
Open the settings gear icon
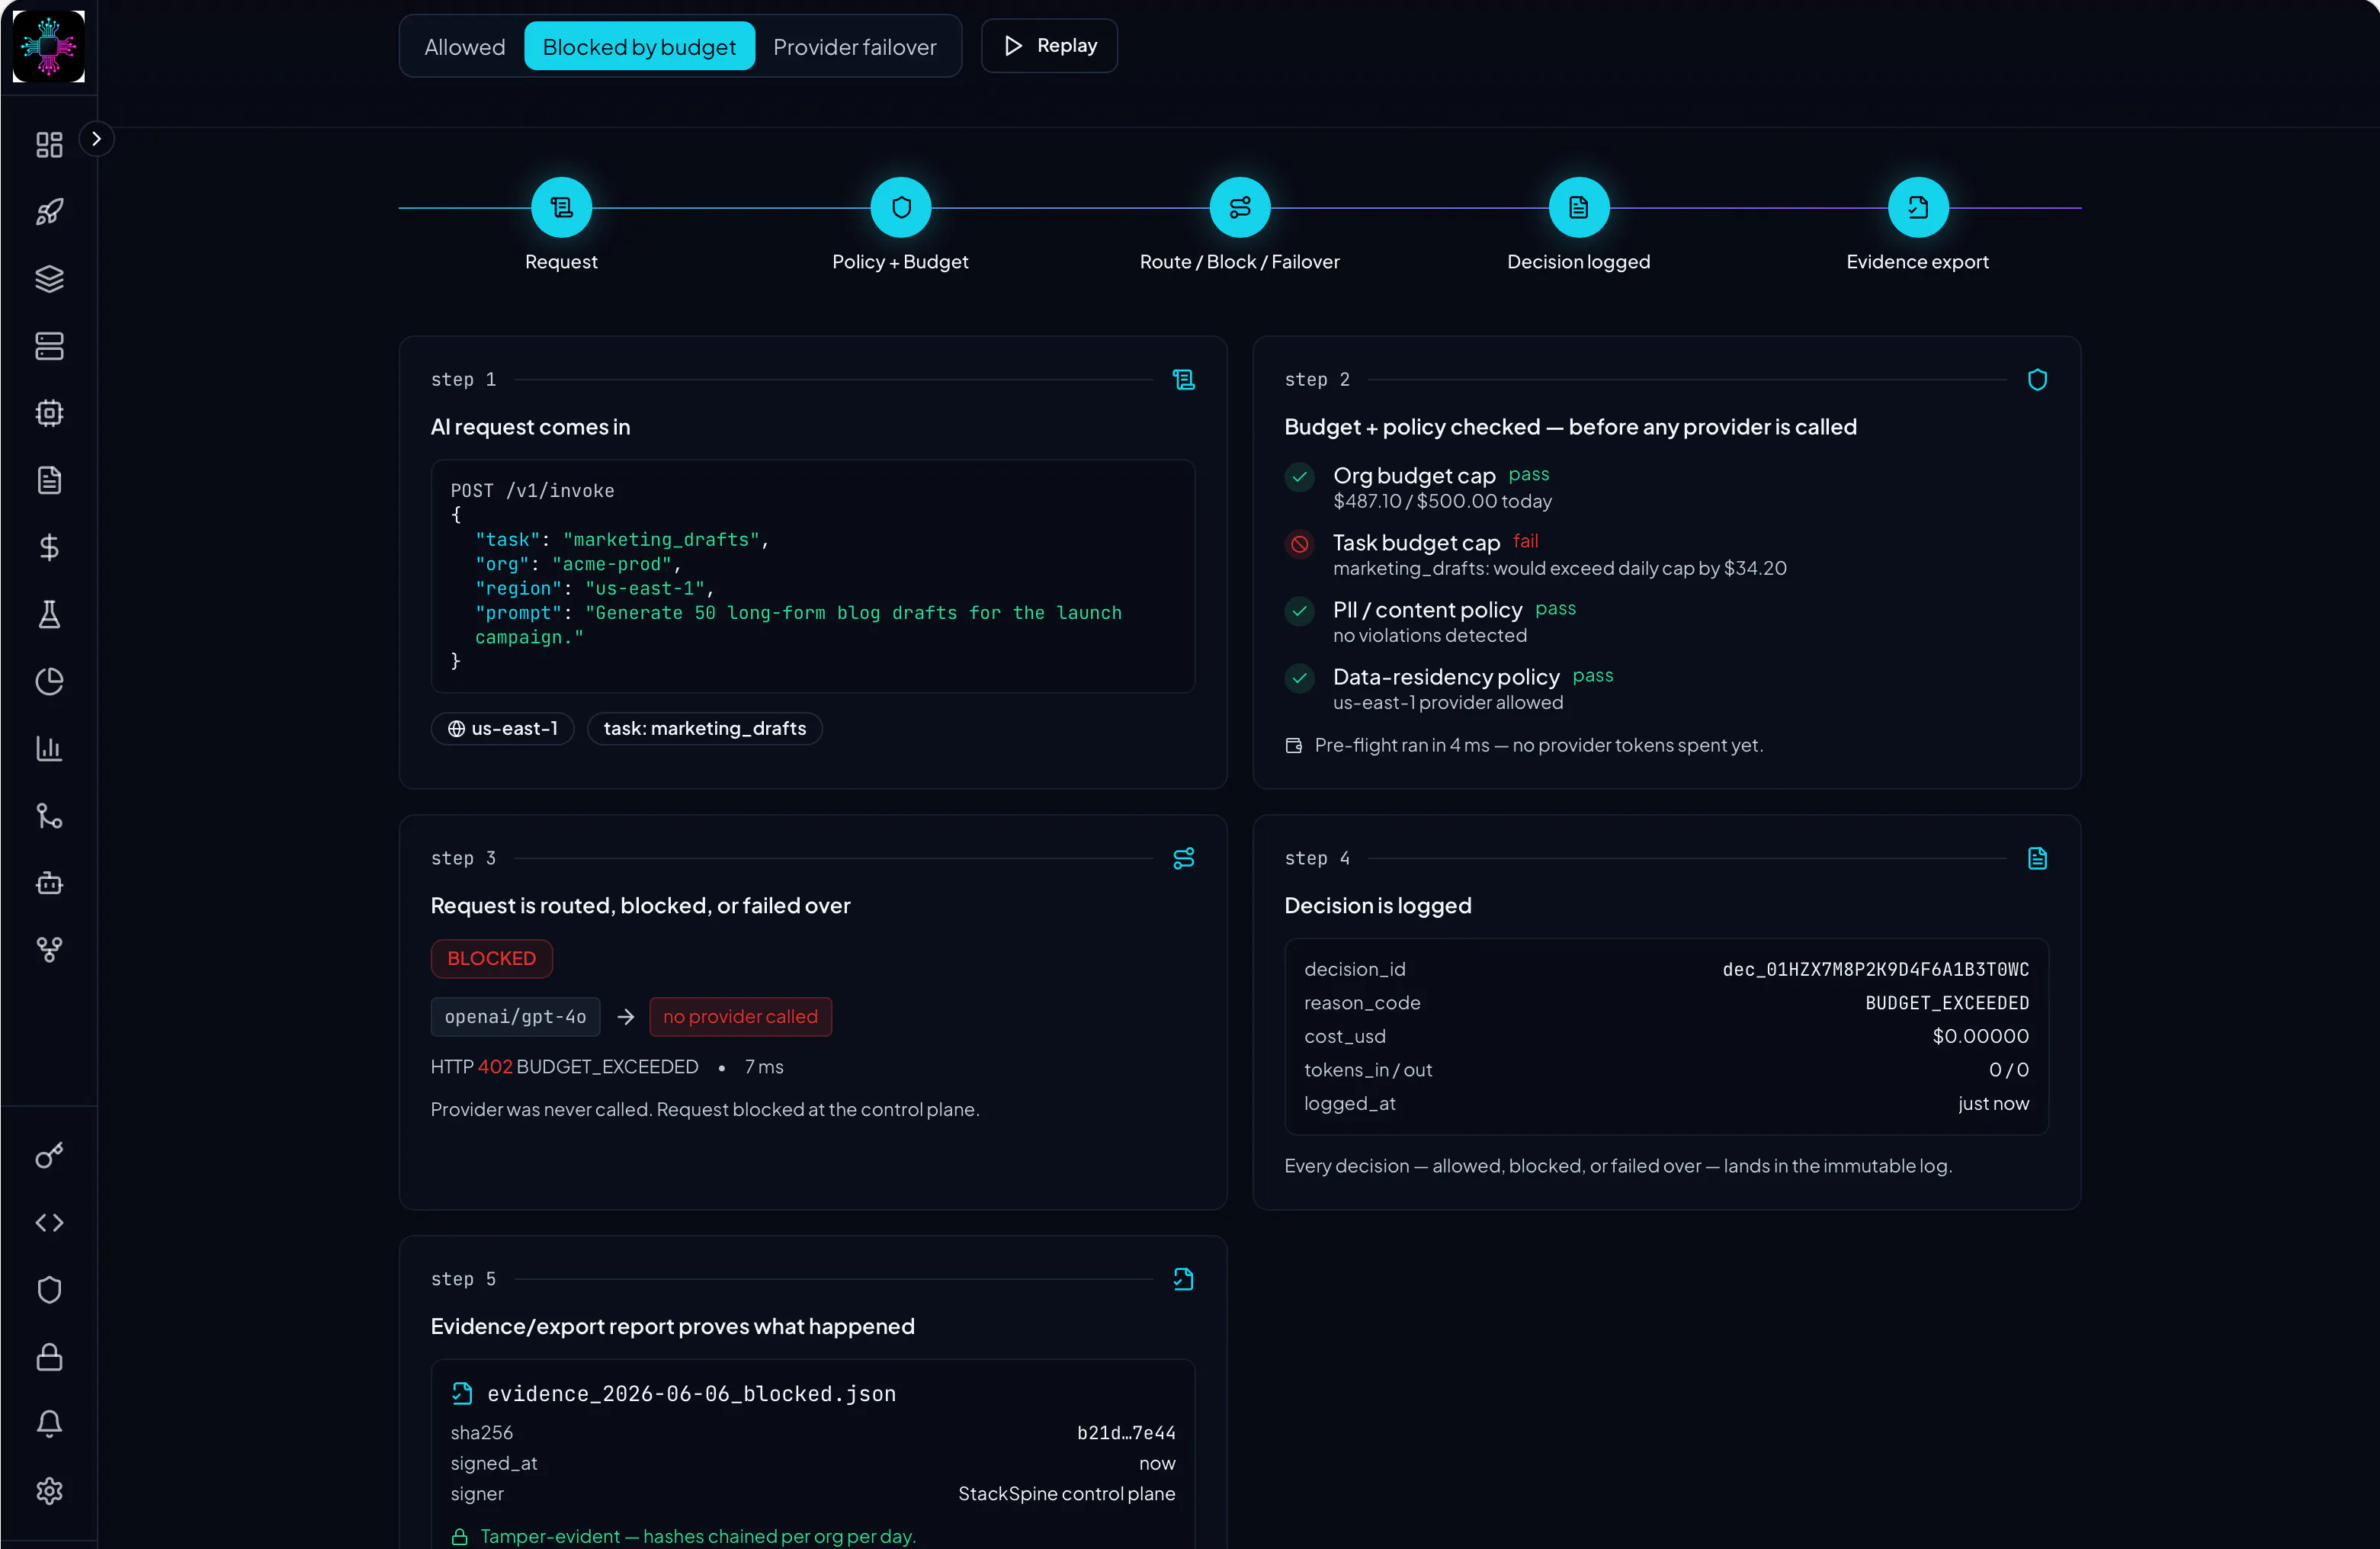point(49,1491)
